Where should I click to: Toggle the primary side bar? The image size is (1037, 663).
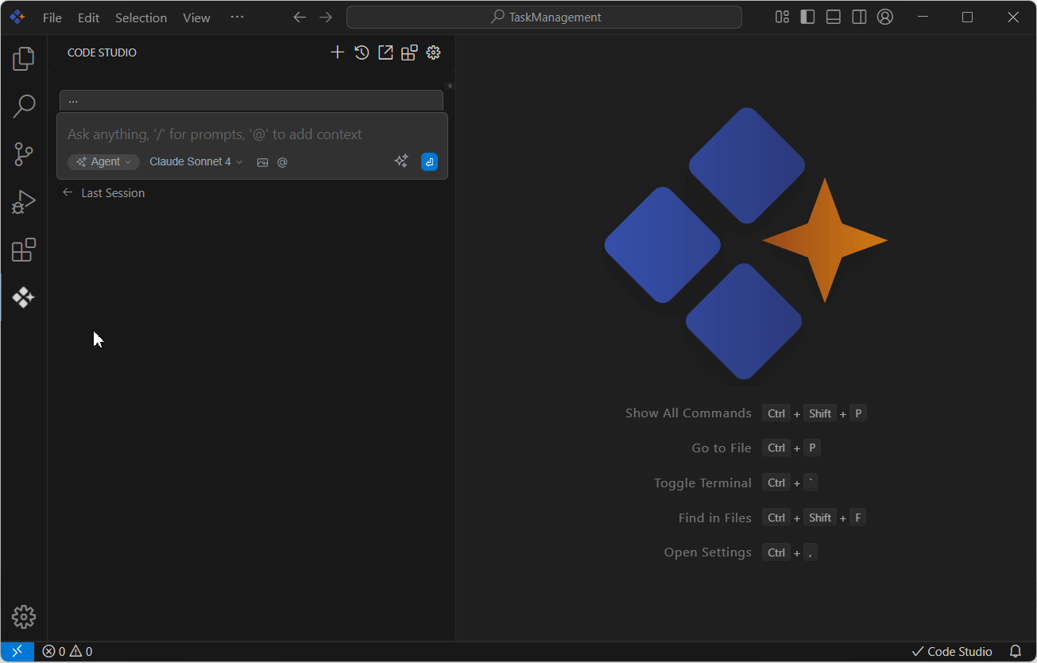click(x=807, y=17)
